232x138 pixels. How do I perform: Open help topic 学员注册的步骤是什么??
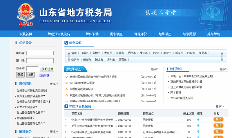tap(31, 96)
